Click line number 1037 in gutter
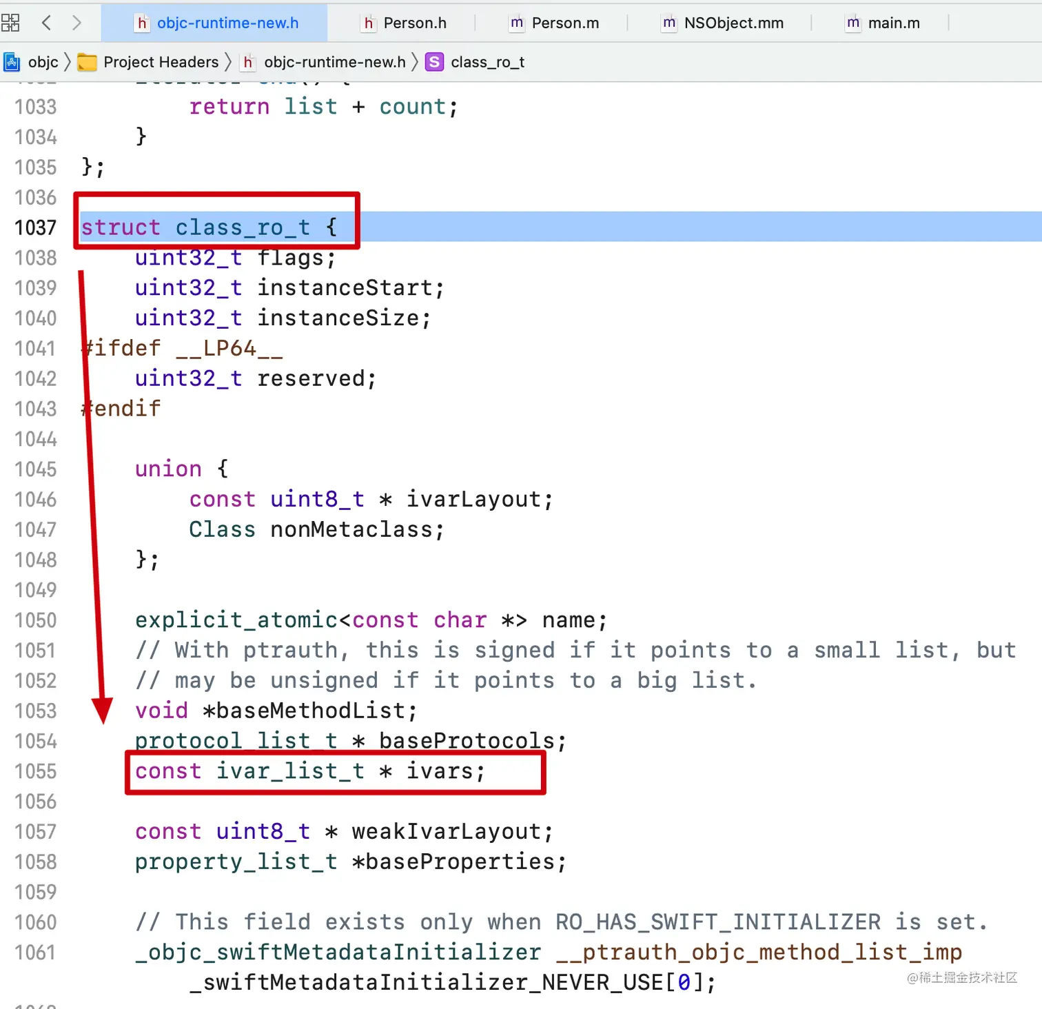The width and height of the screenshot is (1042, 1009). 35,227
